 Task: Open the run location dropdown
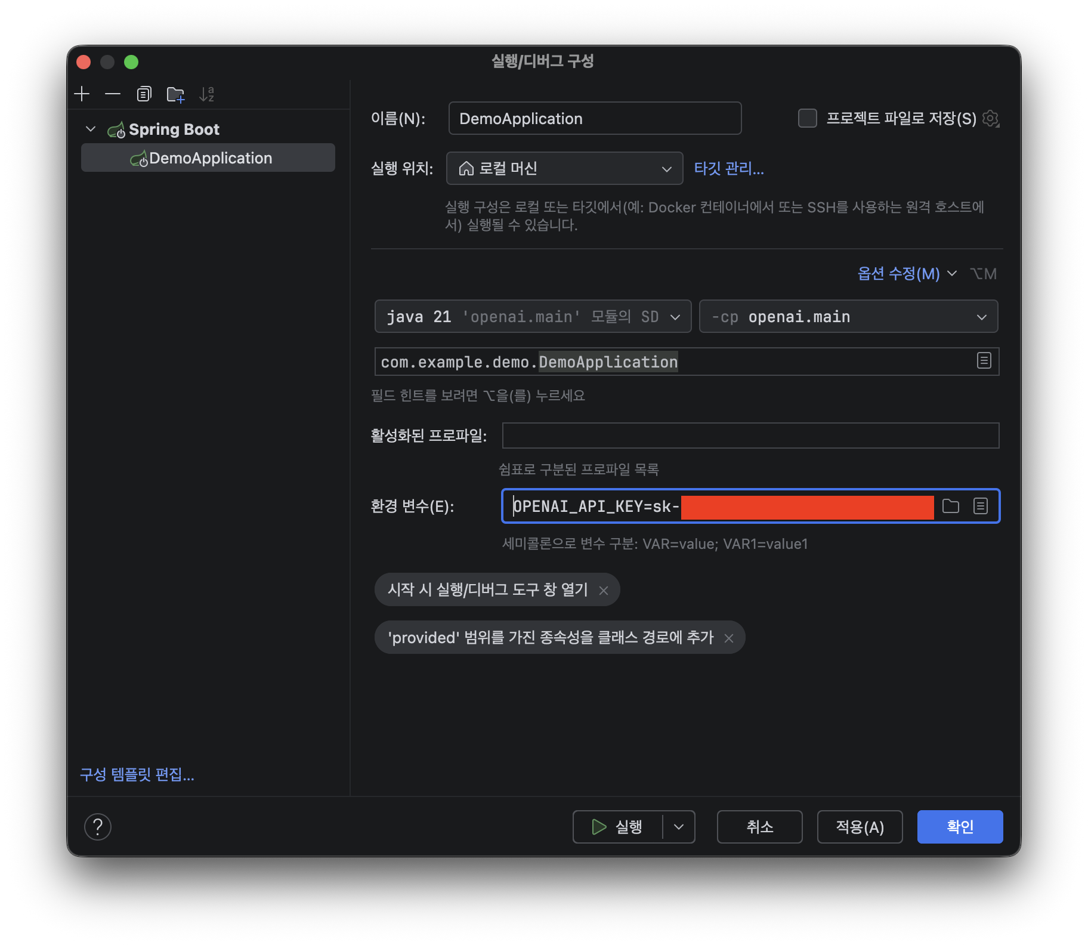pyautogui.click(x=564, y=169)
